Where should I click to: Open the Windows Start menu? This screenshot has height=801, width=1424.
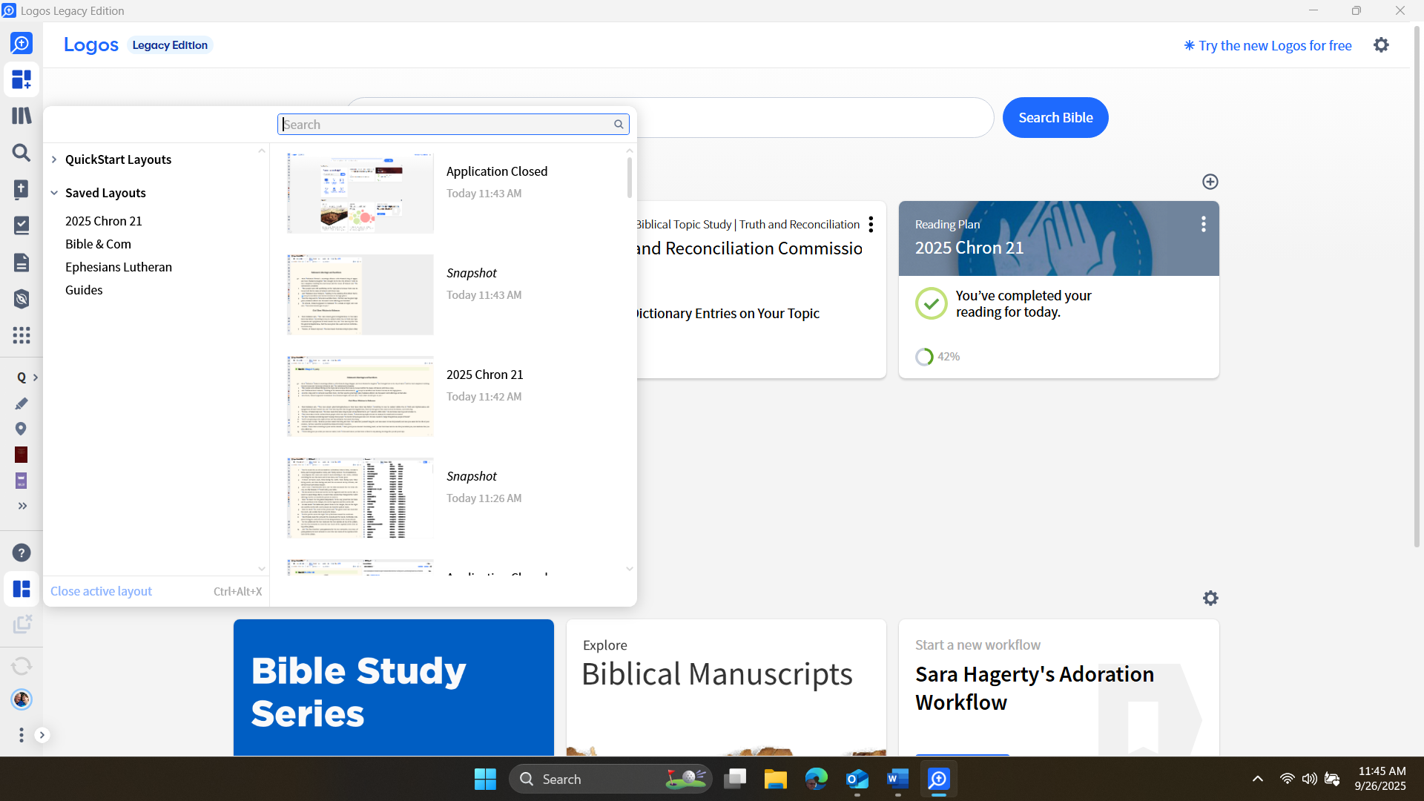[485, 779]
